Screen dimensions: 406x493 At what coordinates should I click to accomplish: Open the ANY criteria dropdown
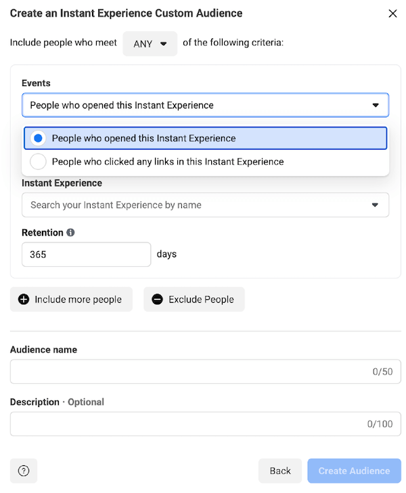click(150, 44)
